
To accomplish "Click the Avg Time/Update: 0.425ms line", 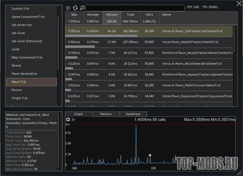I will tap(25, 153).
